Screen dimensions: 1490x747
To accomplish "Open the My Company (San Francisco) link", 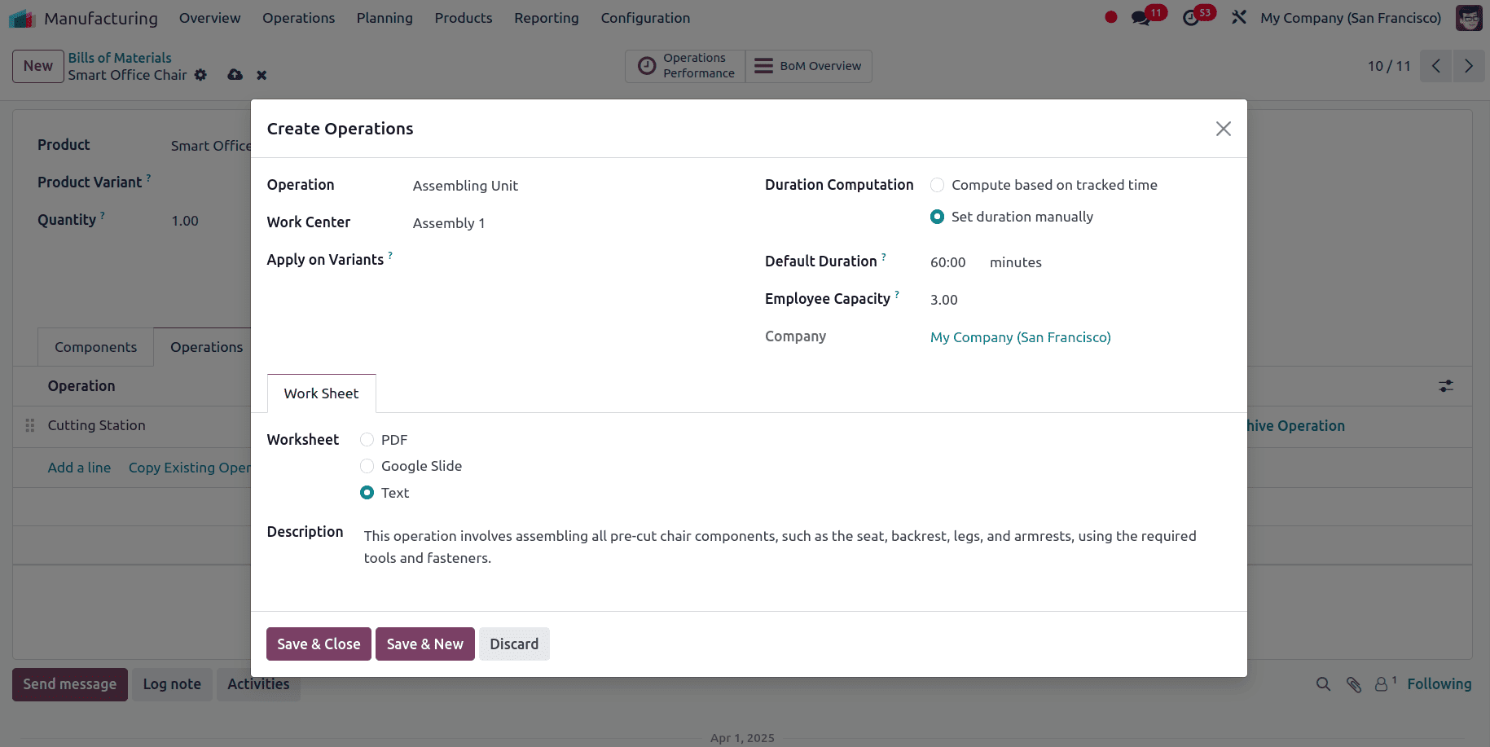I will click(1021, 336).
